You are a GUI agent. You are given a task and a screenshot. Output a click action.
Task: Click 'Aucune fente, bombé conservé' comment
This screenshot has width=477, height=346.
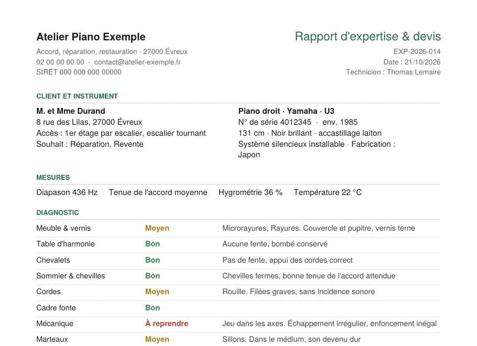[x=275, y=244]
